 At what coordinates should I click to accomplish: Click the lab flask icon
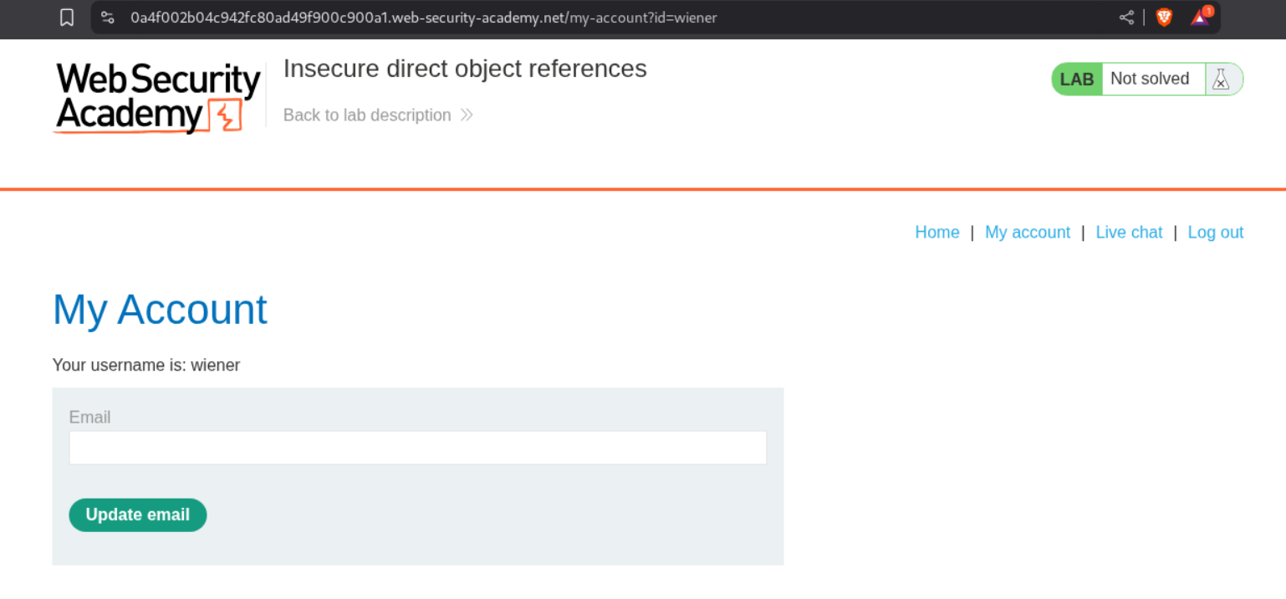tap(1221, 79)
